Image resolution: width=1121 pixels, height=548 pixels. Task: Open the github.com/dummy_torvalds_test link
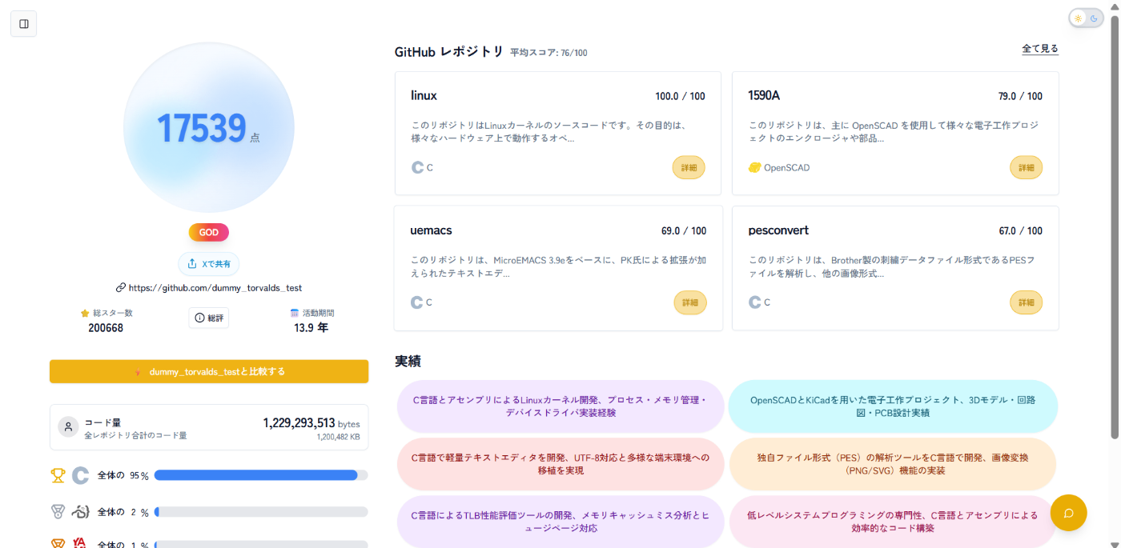tap(215, 287)
